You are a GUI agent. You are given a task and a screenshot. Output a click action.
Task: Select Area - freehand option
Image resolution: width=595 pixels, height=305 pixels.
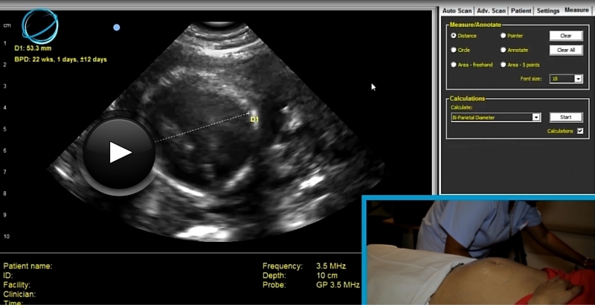454,65
